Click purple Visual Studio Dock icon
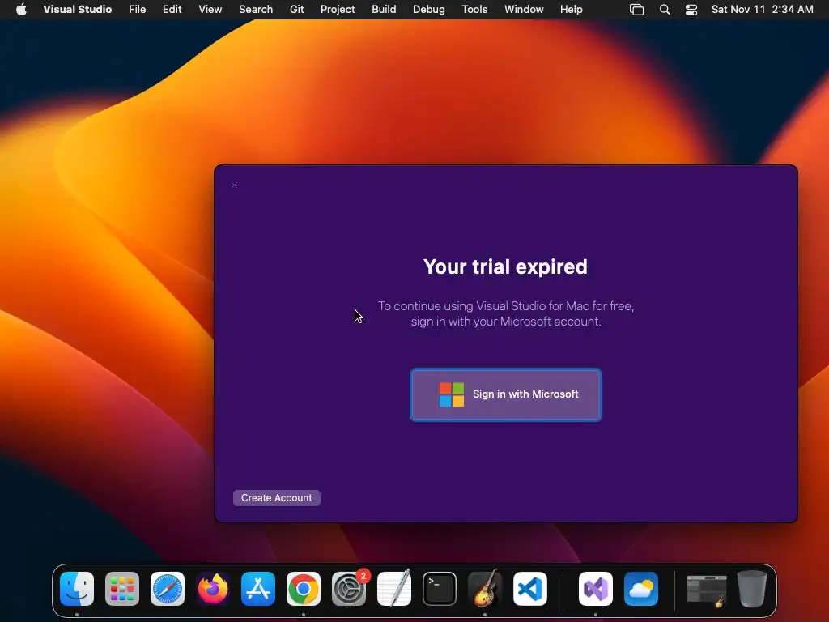The image size is (829, 622). [596, 589]
